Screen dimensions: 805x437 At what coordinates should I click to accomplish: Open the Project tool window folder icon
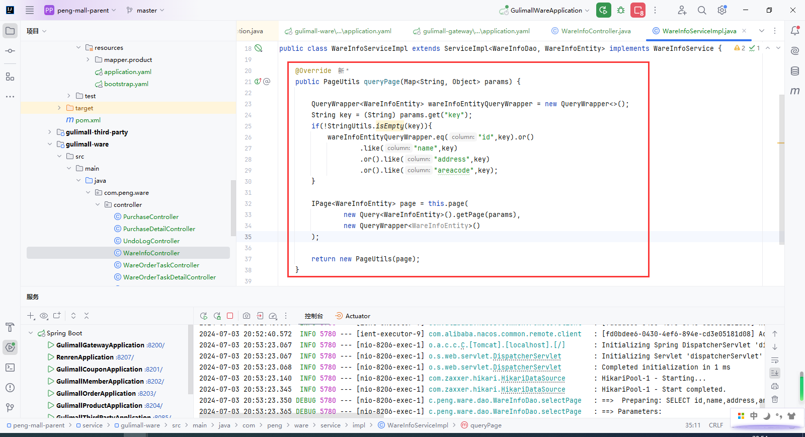click(x=10, y=31)
